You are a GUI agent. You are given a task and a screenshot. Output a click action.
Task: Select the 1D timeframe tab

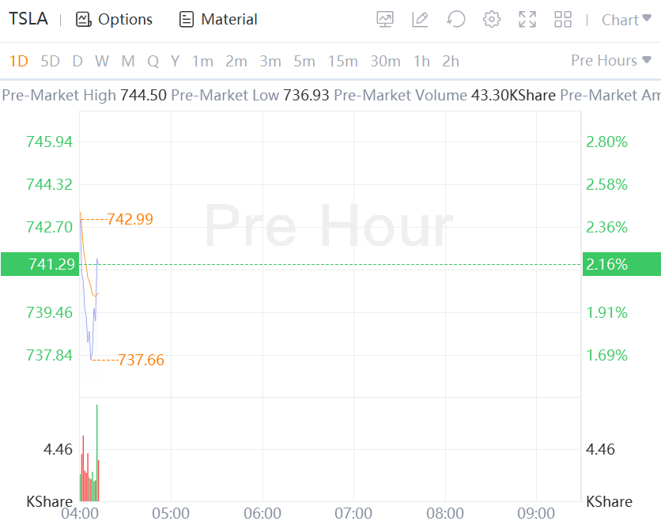coord(18,61)
